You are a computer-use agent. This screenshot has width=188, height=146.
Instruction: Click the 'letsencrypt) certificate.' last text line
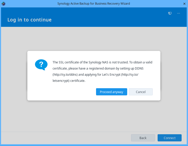[69, 81]
